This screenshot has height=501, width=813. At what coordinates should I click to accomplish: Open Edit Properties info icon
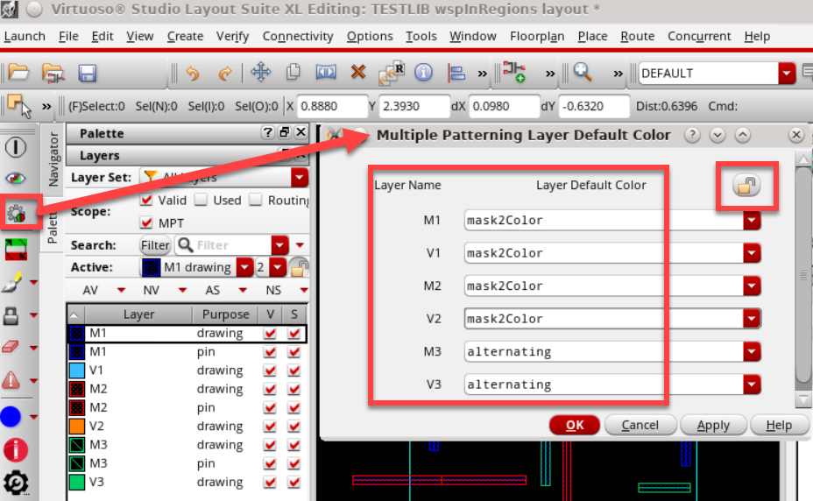pyautogui.click(x=423, y=72)
